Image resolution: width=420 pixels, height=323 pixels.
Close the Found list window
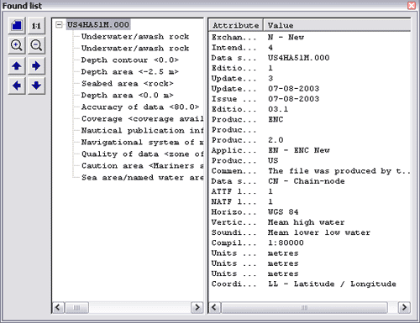(412, 6)
